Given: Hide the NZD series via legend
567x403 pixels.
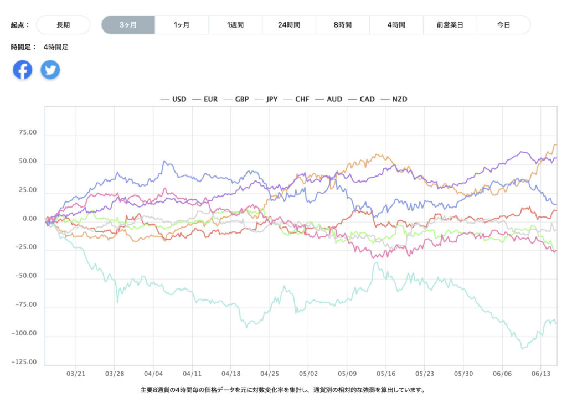Looking at the screenshot, I should [x=393, y=99].
